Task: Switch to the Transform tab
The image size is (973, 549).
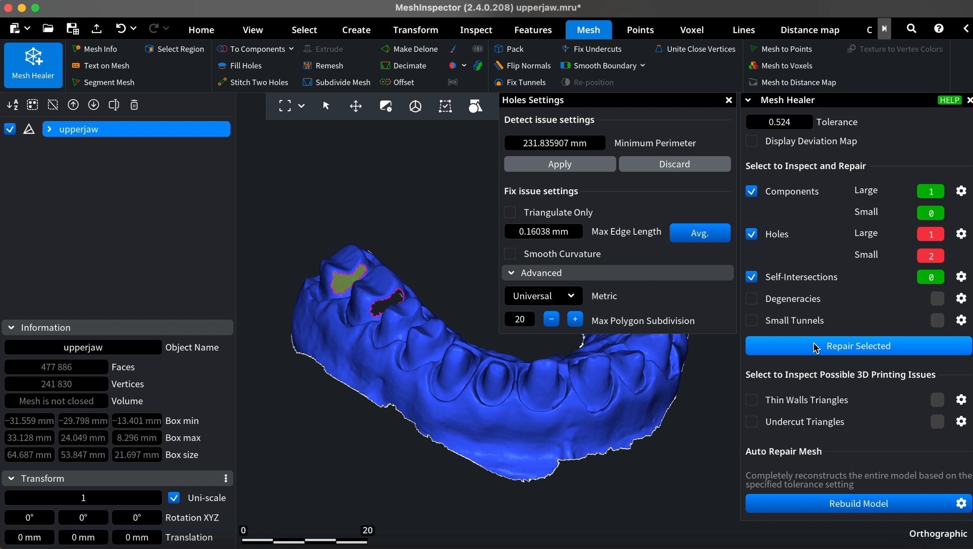Action: [415, 30]
